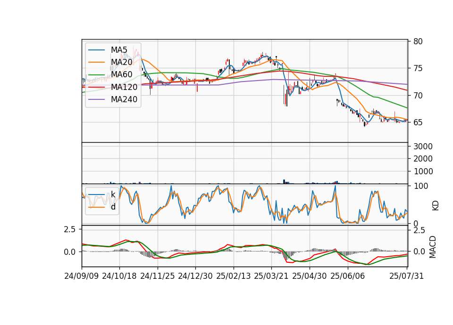
Task: Click the blue MA5 legend line
Action: [x=96, y=50]
